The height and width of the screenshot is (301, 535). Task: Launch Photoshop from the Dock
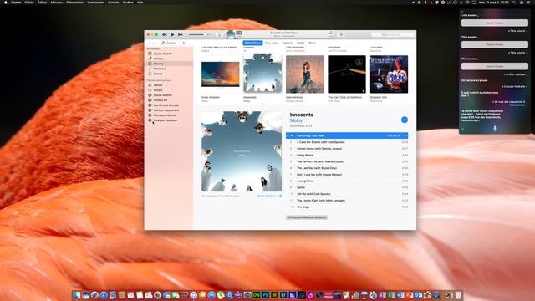(x=266, y=295)
